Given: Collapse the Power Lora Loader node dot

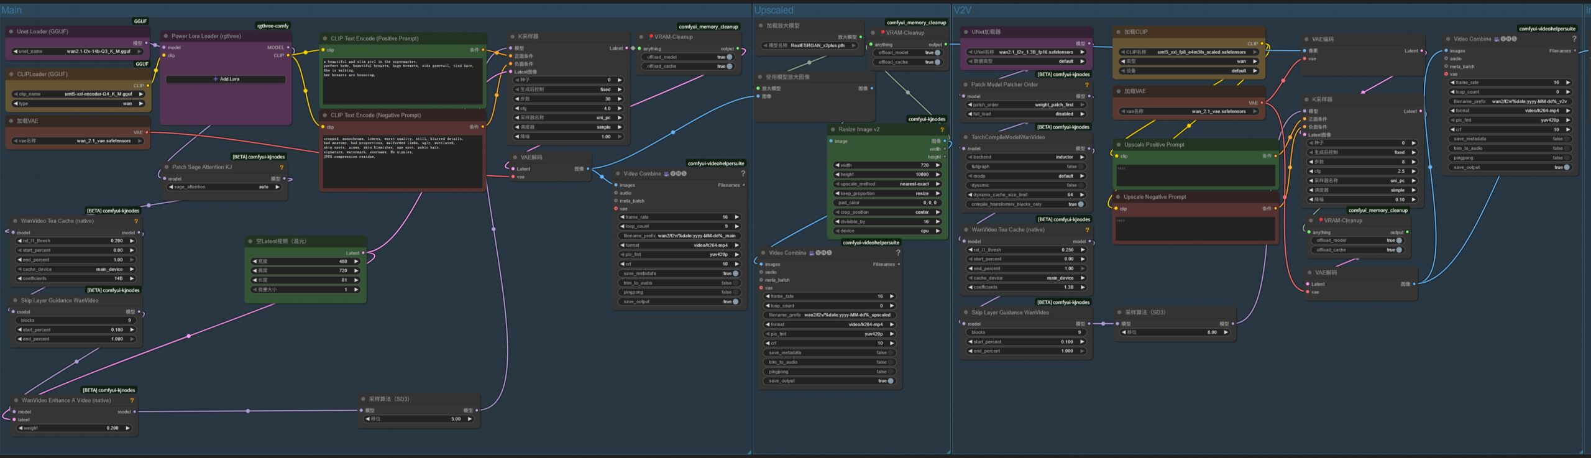Looking at the screenshot, I should point(166,37).
